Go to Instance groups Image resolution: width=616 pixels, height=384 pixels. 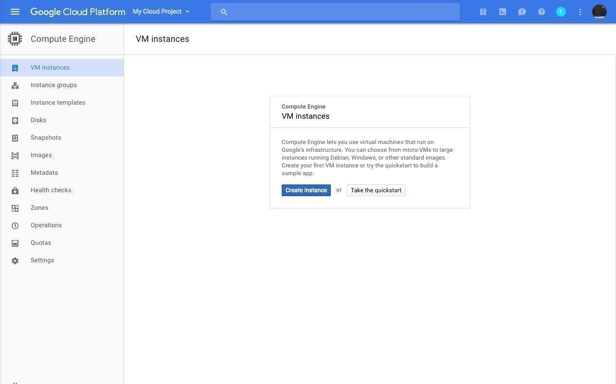[62, 85]
